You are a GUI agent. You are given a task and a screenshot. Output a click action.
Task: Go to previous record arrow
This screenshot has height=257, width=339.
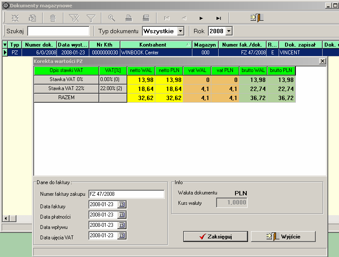pos(184,18)
